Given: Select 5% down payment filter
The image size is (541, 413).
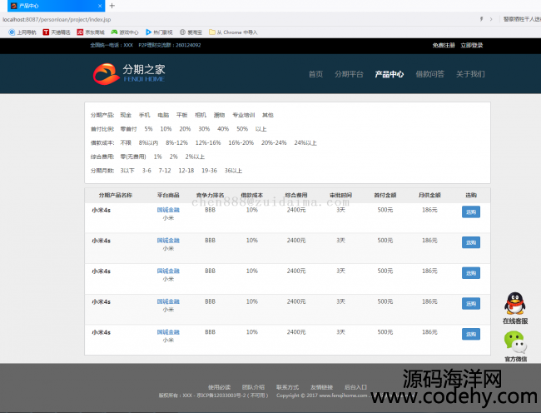Looking at the screenshot, I should [148, 129].
